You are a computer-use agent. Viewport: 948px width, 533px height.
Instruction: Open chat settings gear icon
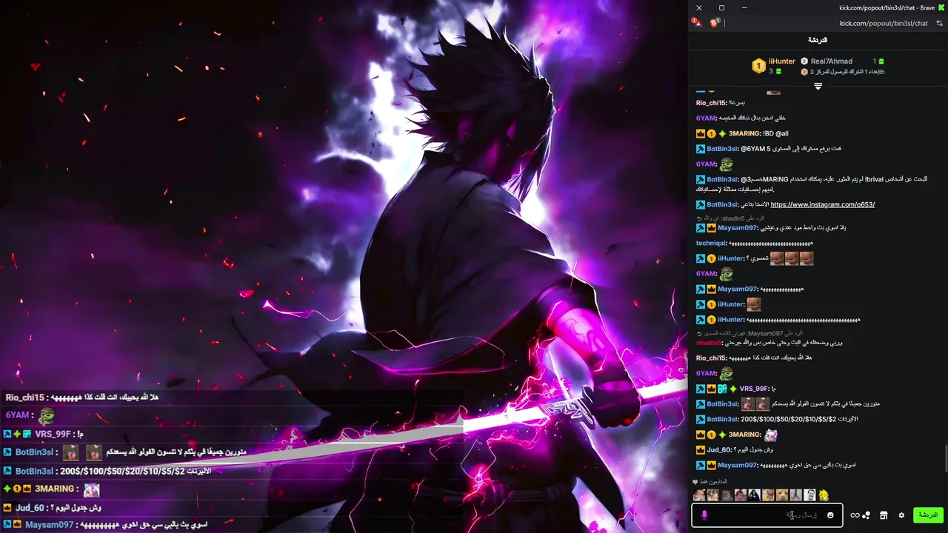(901, 515)
